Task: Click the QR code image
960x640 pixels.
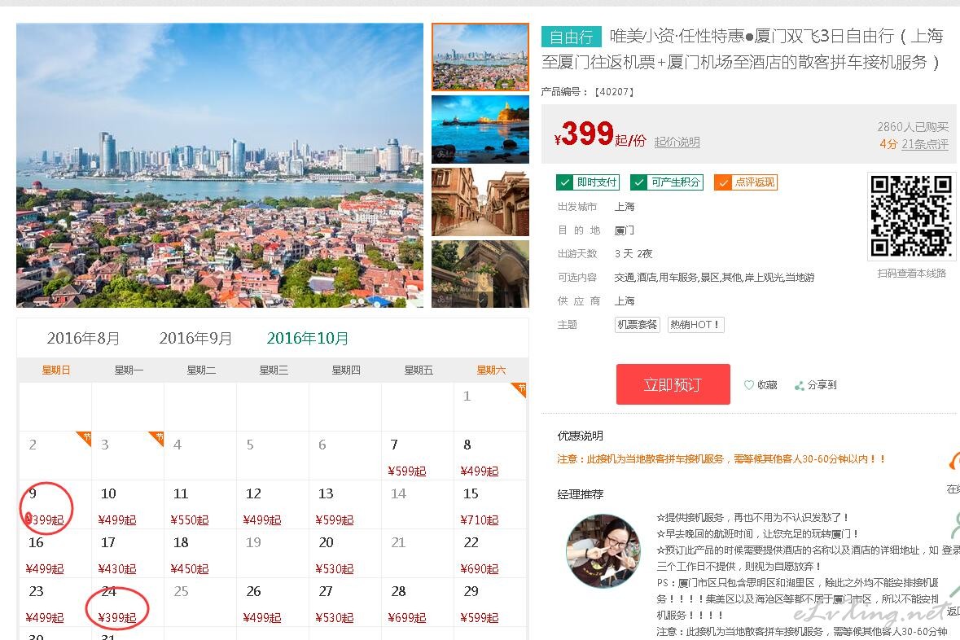Action: pos(911,217)
